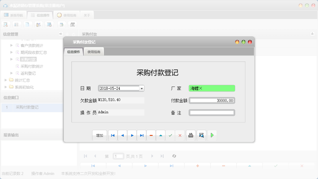Click the 增加 button to add record
318x179 pixels.
coord(99,135)
